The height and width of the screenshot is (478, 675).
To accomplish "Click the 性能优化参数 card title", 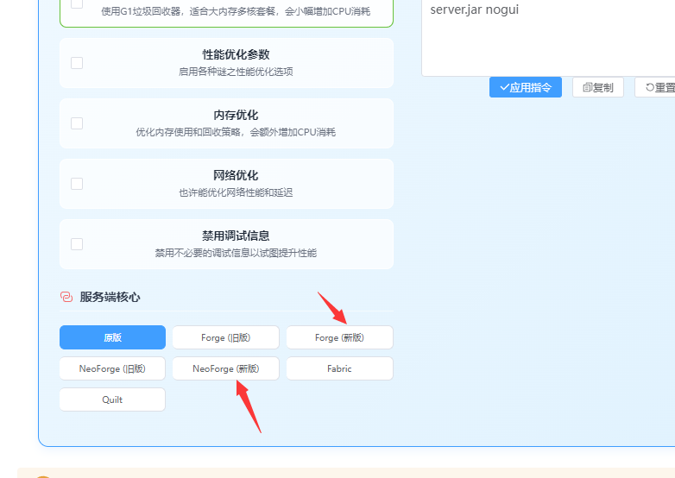I will click(x=236, y=54).
